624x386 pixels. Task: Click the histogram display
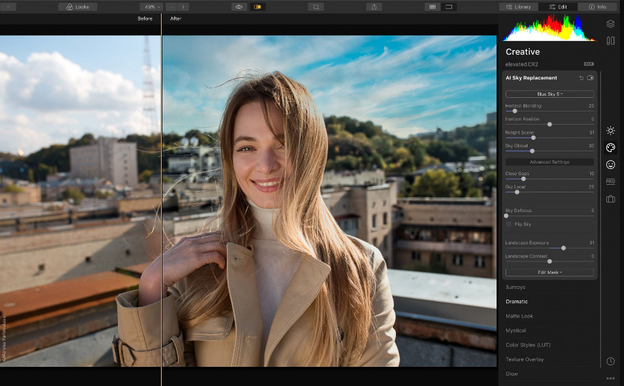tap(549, 28)
